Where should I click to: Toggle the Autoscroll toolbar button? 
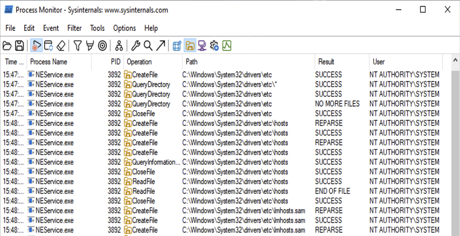(48, 46)
